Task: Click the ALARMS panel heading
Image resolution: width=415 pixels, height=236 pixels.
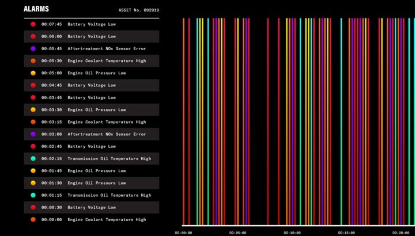Action: [x=36, y=9]
